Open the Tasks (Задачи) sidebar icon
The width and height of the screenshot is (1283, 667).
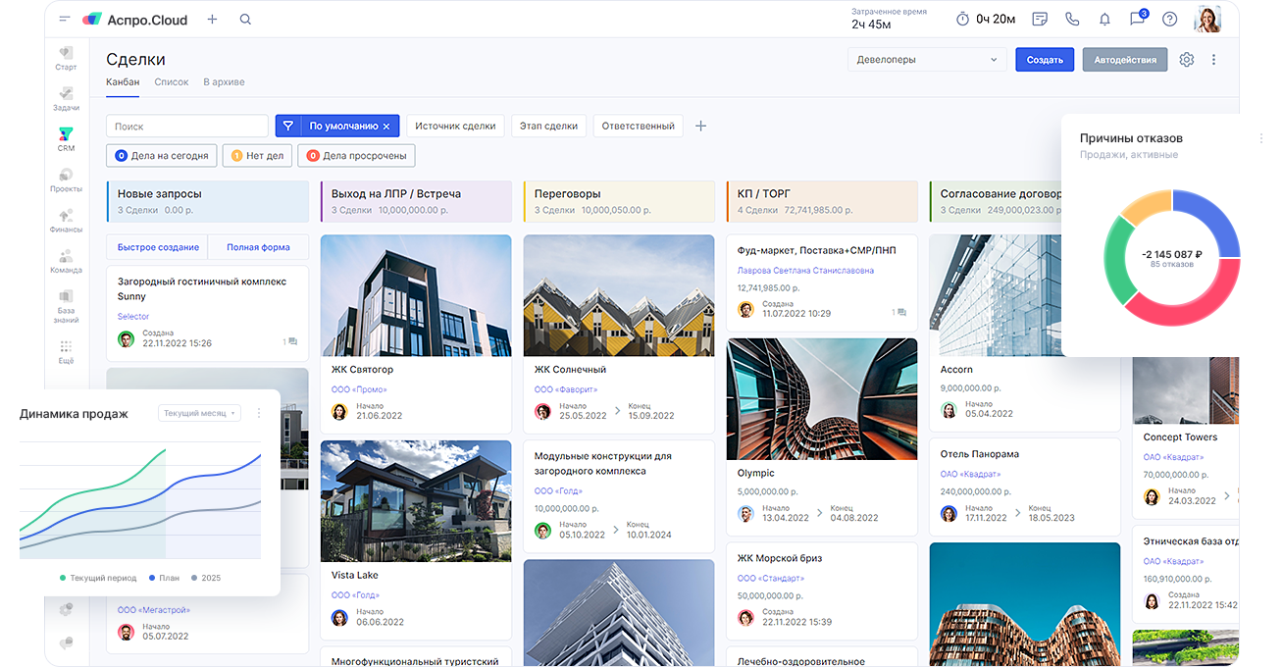[x=66, y=98]
